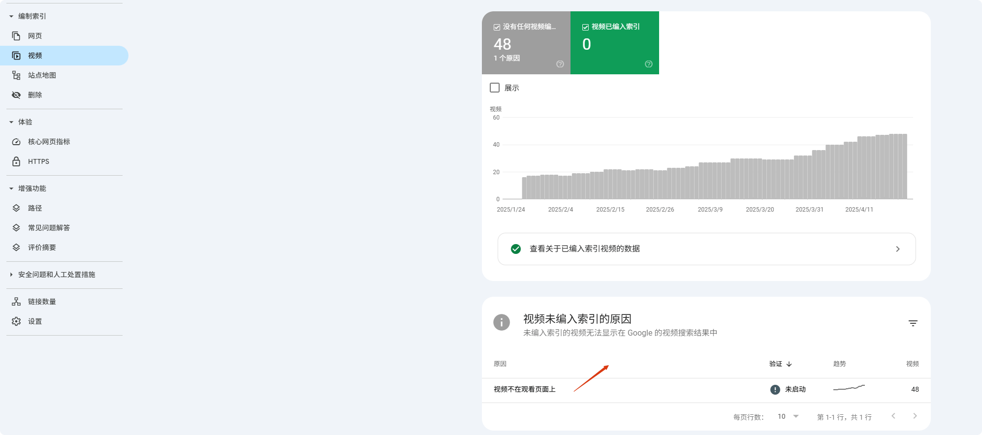This screenshot has height=435, width=982.
Task: Open the 站点地图 menu item
Action: click(64, 75)
